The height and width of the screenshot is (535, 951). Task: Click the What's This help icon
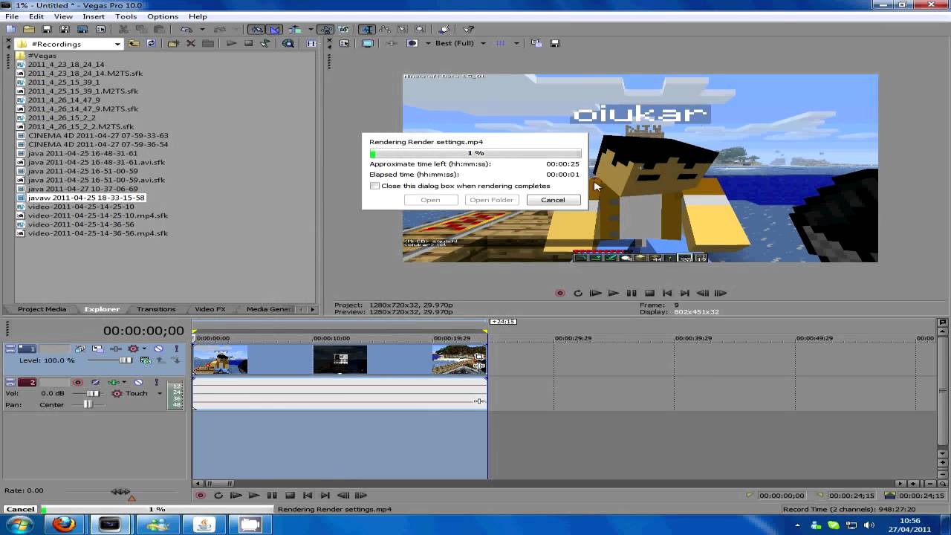[468, 29]
